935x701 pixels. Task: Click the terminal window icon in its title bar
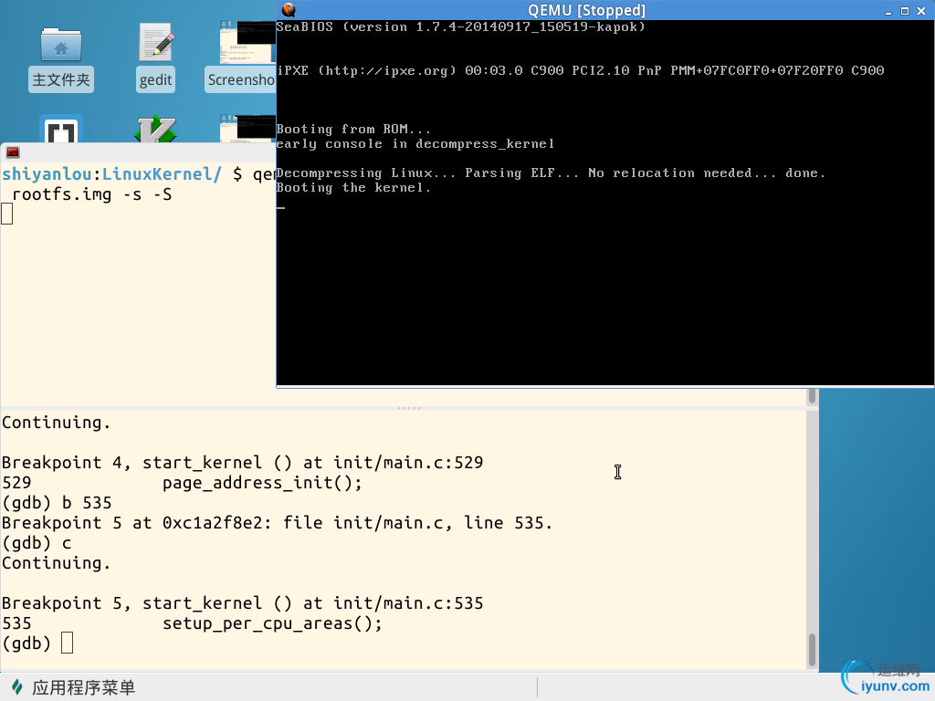click(x=13, y=152)
